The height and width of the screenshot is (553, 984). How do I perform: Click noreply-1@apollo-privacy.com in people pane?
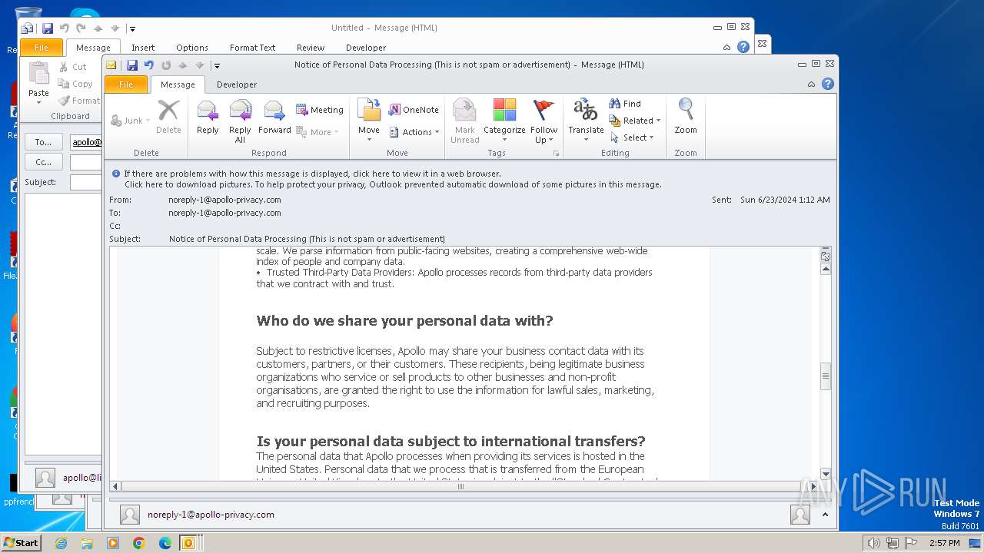coord(211,515)
